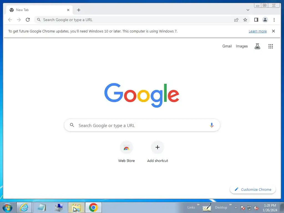The height and width of the screenshot is (213, 284).
Task: Dismiss the Windows 7 update notice
Action: coord(273,31)
